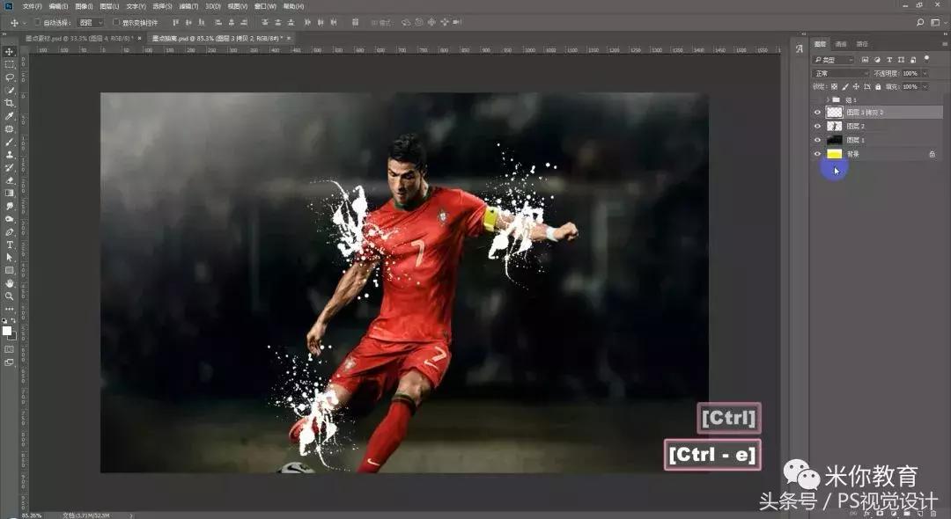951x519 pixels.
Task: Select the Dodge tool
Action: (x=9, y=219)
